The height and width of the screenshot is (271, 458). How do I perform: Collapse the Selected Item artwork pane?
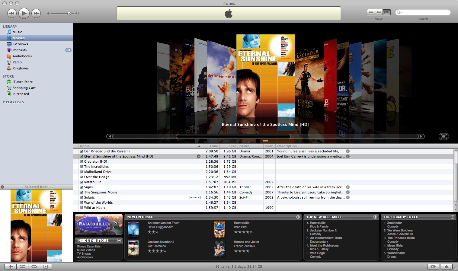tap(3, 187)
